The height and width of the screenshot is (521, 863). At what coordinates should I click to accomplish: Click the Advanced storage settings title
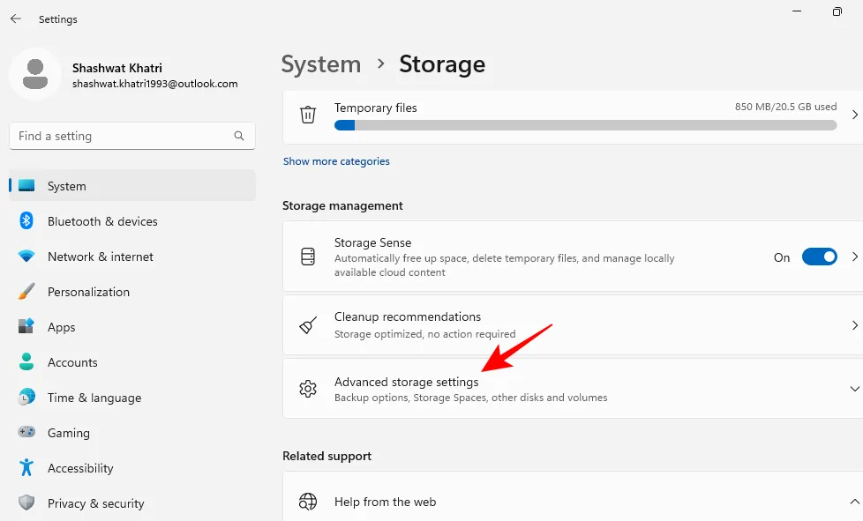[x=406, y=382]
